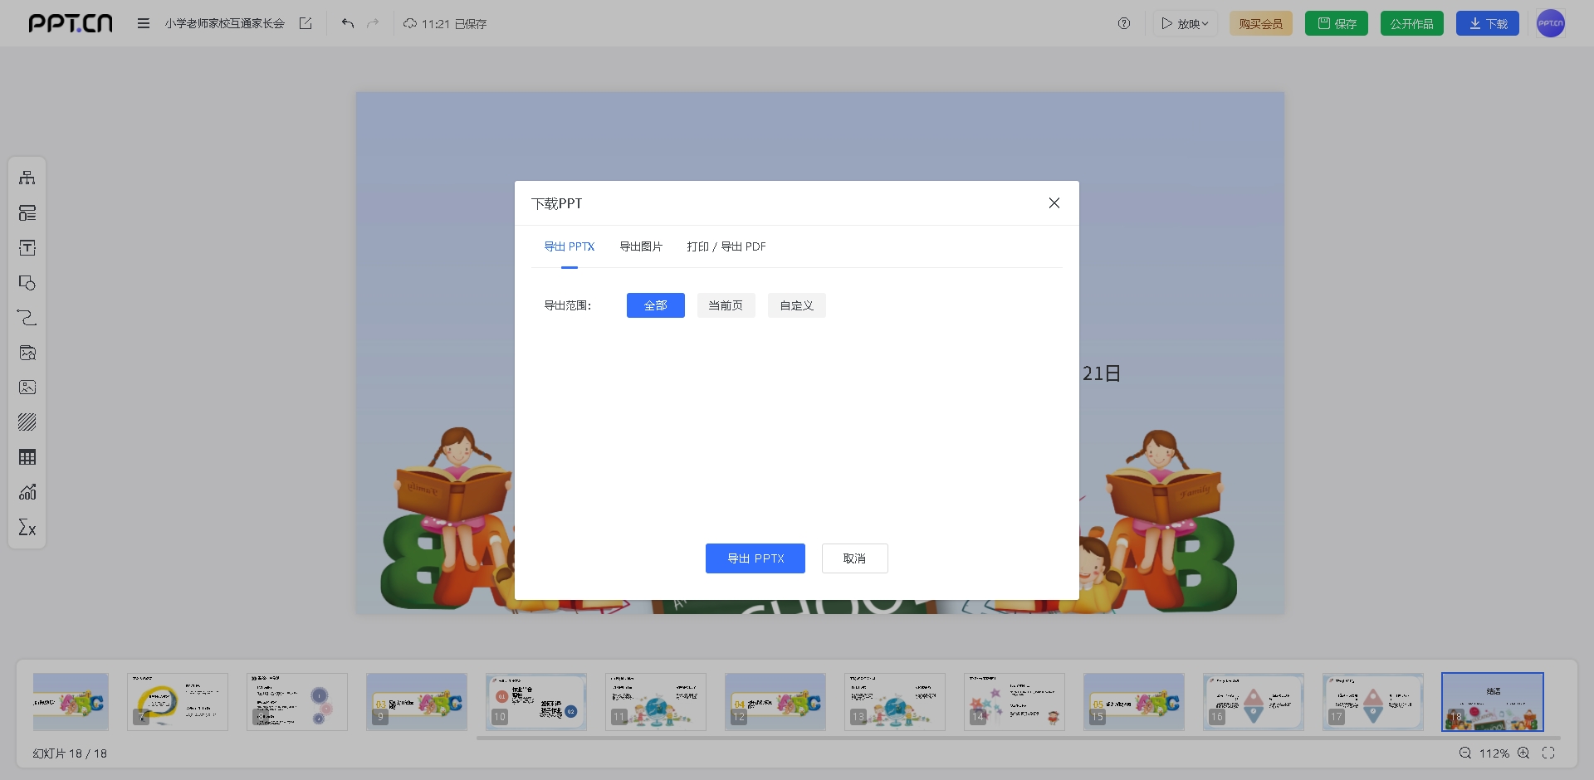Click the help question mark icon

pos(1124,23)
